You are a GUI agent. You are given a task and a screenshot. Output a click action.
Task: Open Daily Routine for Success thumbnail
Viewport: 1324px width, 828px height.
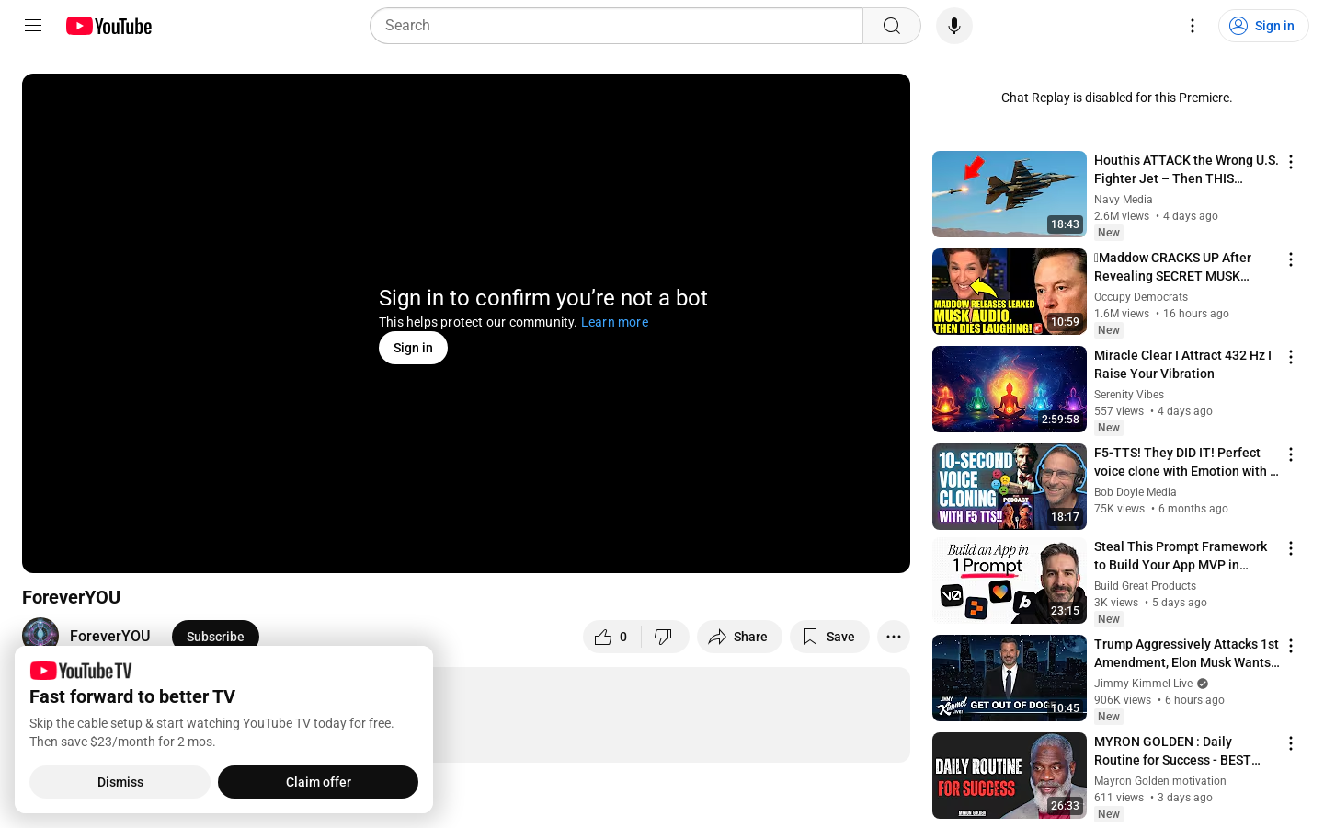1010,776
